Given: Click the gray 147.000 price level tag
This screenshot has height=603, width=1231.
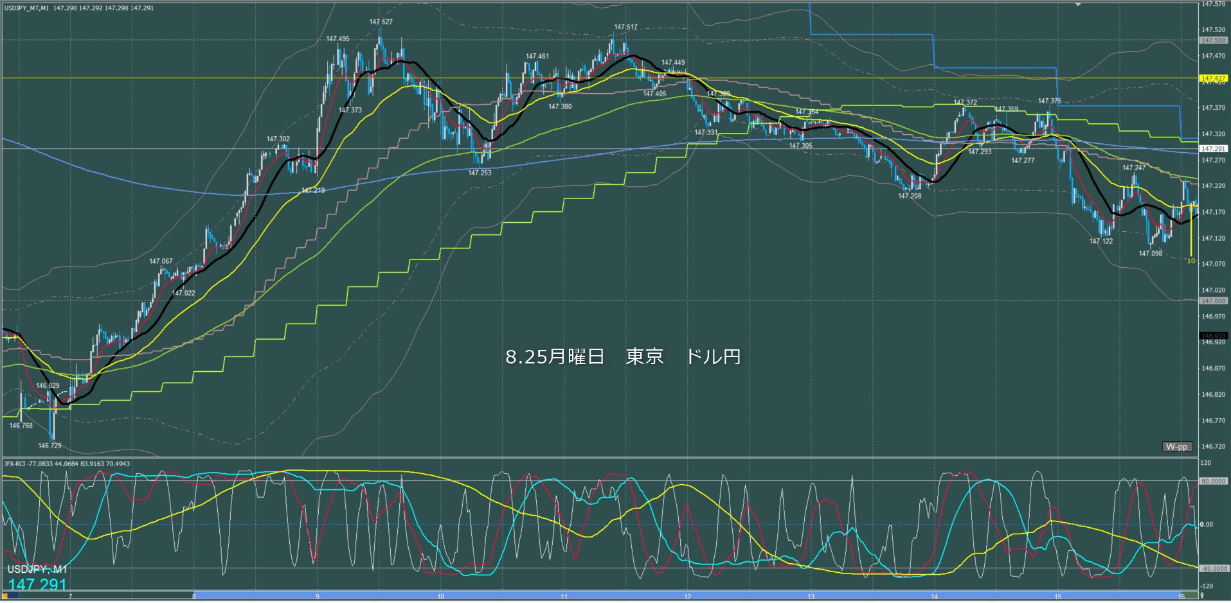Looking at the screenshot, I should pyautogui.click(x=1213, y=301).
